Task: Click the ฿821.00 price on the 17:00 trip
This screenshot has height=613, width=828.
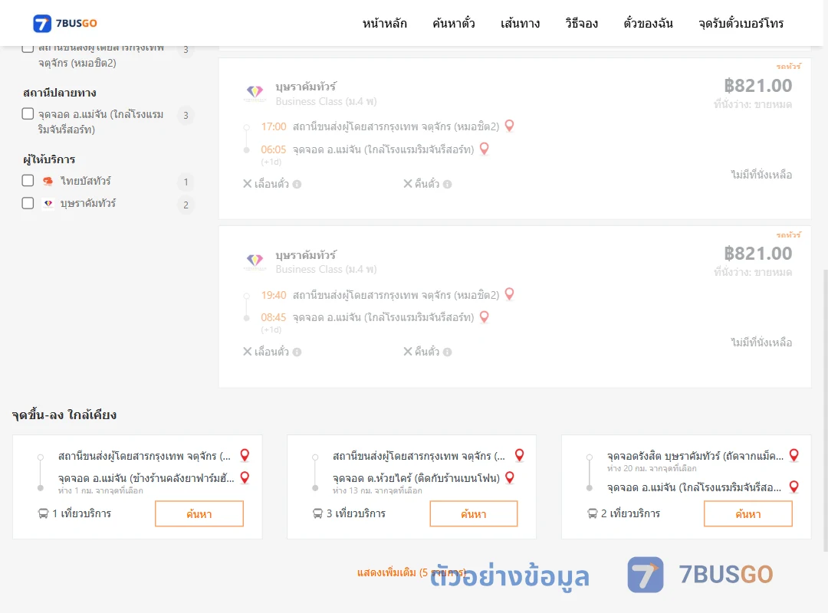Action: click(757, 86)
